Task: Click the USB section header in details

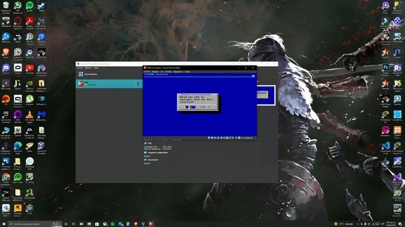Action: pyautogui.click(x=149, y=143)
